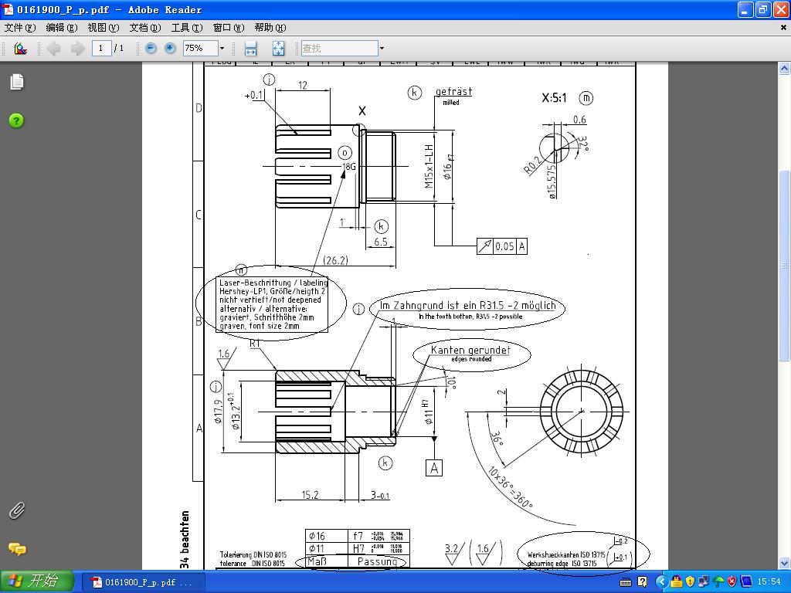Click the 'Laser-Beschriftung / labeling' note
791x593 pixels.
pyautogui.click(x=273, y=283)
